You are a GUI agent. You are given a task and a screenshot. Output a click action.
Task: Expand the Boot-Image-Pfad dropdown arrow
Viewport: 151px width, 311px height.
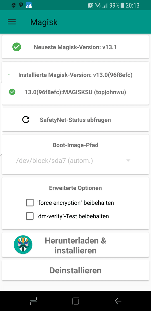click(x=128, y=160)
